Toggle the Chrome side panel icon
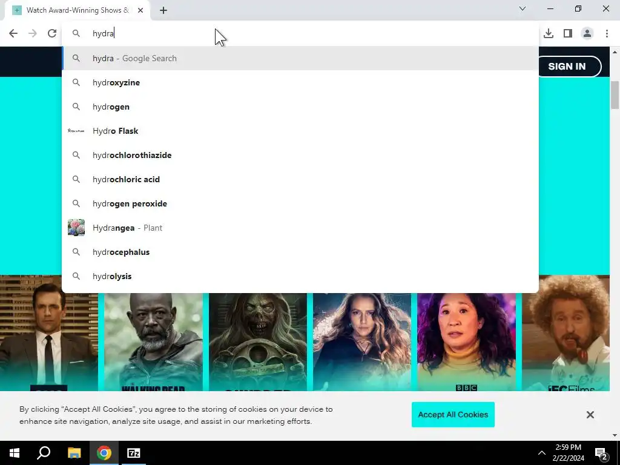620x465 pixels. [568, 34]
